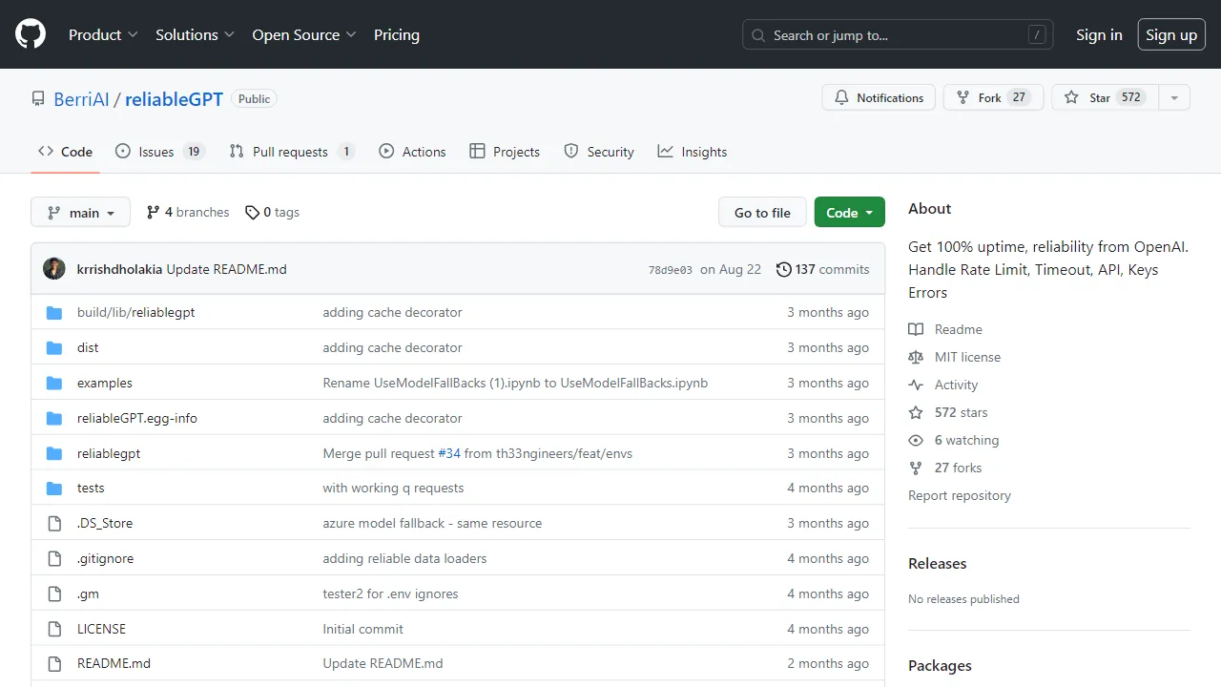Open the star lists dropdown arrow
1221x687 pixels.
point(1174,97)
